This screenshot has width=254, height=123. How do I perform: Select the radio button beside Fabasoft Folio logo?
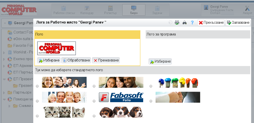click(94, 101)
